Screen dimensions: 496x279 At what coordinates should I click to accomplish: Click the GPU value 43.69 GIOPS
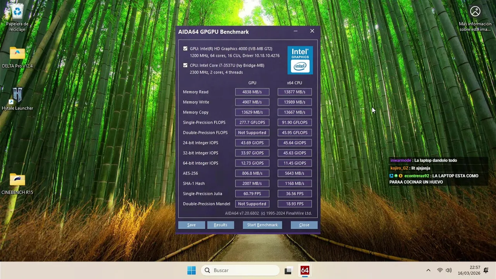pos(252,143)
